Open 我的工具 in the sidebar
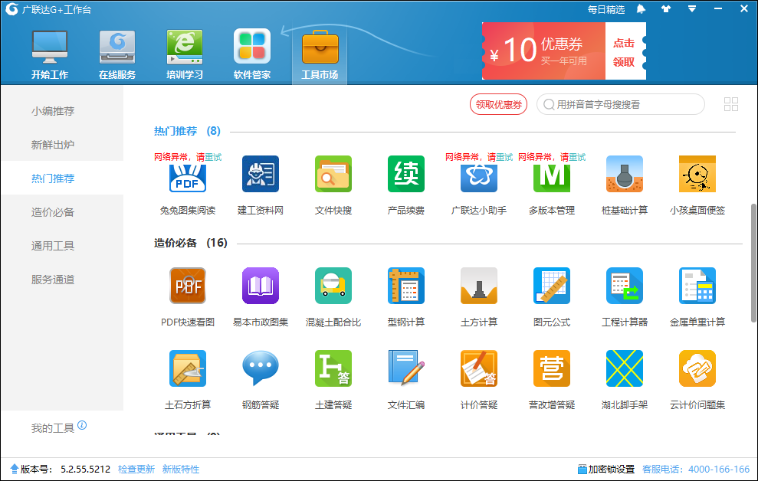 53,428
